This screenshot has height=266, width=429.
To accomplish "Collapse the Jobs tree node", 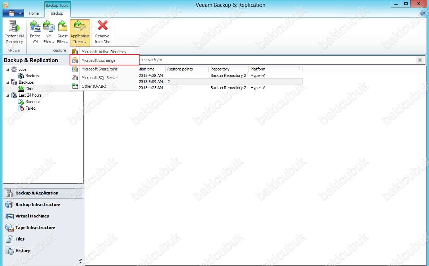I will click(8, 70).
